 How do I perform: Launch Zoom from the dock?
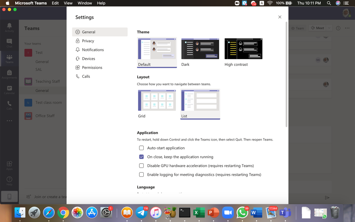[x=228, y=213]
